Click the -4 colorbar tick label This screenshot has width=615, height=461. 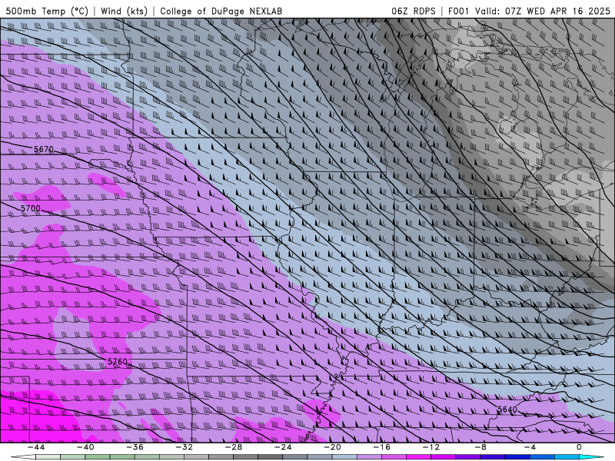(x=530, y=447)
